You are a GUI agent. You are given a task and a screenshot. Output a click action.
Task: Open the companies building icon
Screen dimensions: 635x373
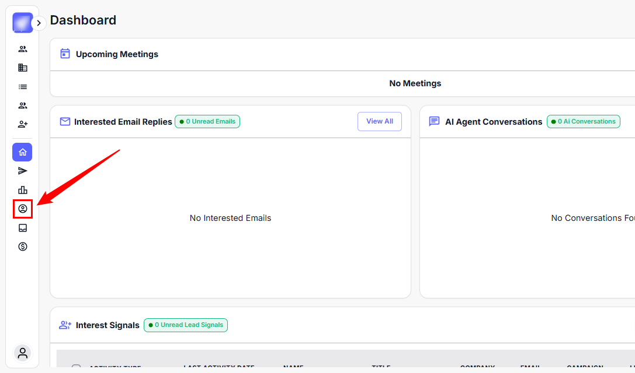23,68
